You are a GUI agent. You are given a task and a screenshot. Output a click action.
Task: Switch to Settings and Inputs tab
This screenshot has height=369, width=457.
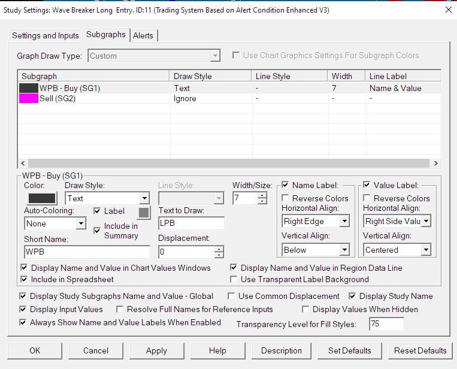pos(46,35)
